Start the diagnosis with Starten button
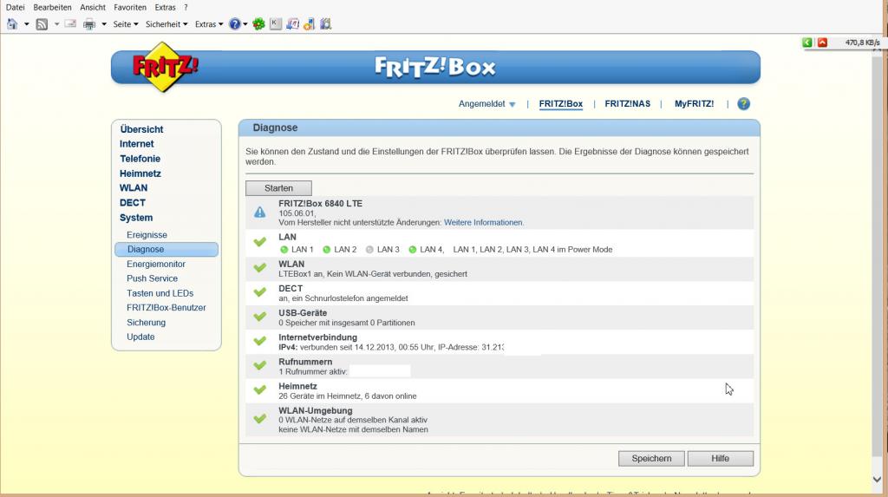 point(278,188)
